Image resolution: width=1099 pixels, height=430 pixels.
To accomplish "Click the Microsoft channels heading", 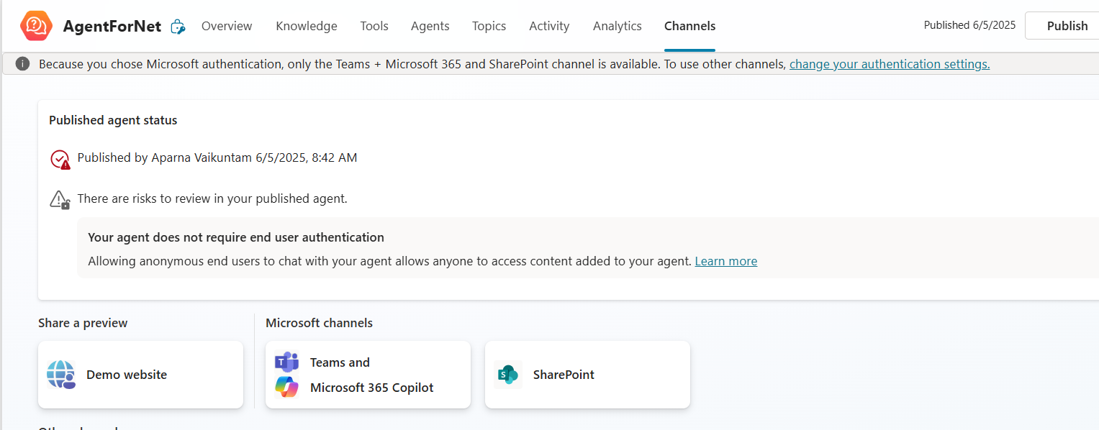I will point(319,323).
